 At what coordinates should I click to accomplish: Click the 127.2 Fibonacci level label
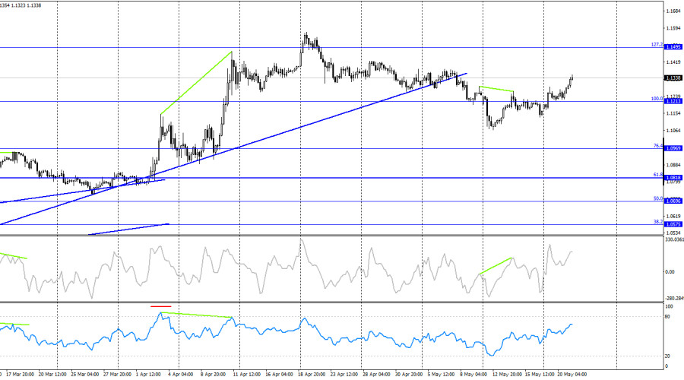657,45
